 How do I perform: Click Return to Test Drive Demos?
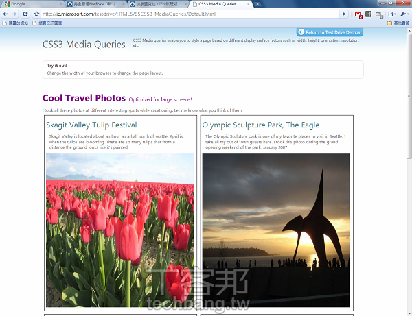330,32
